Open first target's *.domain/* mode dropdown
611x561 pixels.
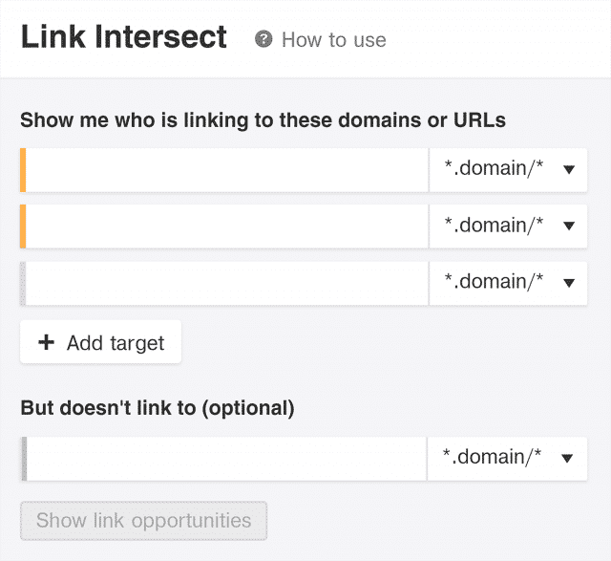(x=508, y=170)
